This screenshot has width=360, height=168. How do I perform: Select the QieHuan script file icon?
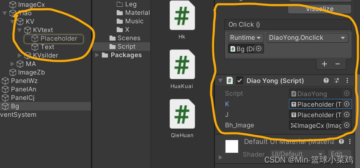click(x=182, y=114)
